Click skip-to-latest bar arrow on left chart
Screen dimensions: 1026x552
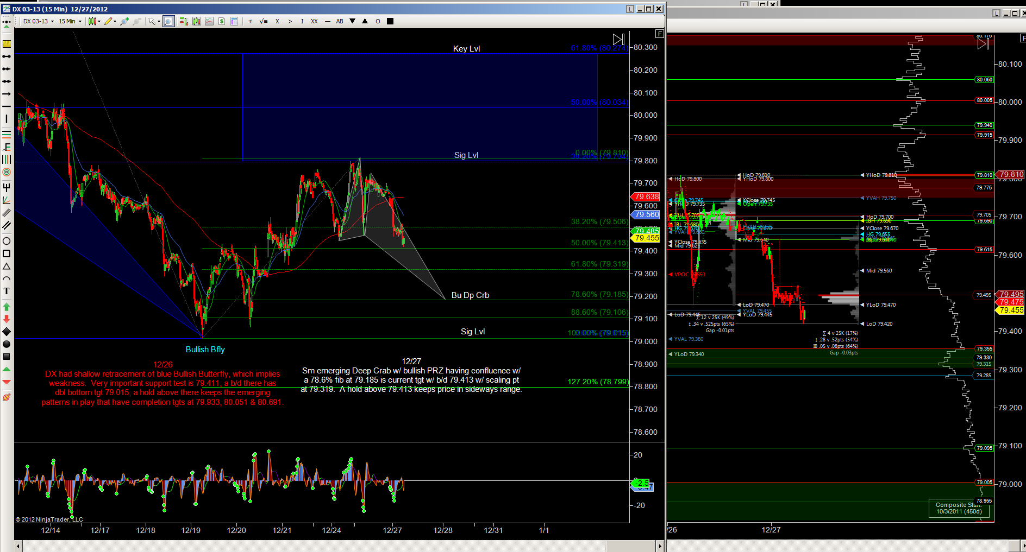click(x=618, y=39)
